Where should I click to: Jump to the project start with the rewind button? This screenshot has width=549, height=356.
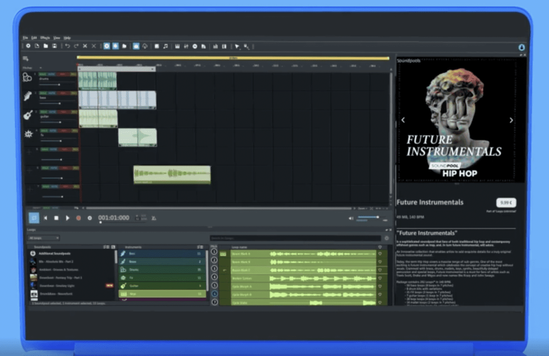pos(46,218)
